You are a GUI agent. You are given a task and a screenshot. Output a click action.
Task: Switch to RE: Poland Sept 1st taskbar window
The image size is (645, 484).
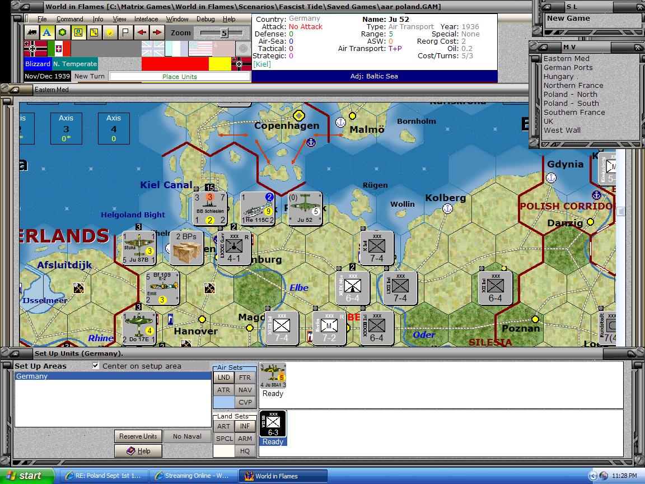click(x=103, y=476)
